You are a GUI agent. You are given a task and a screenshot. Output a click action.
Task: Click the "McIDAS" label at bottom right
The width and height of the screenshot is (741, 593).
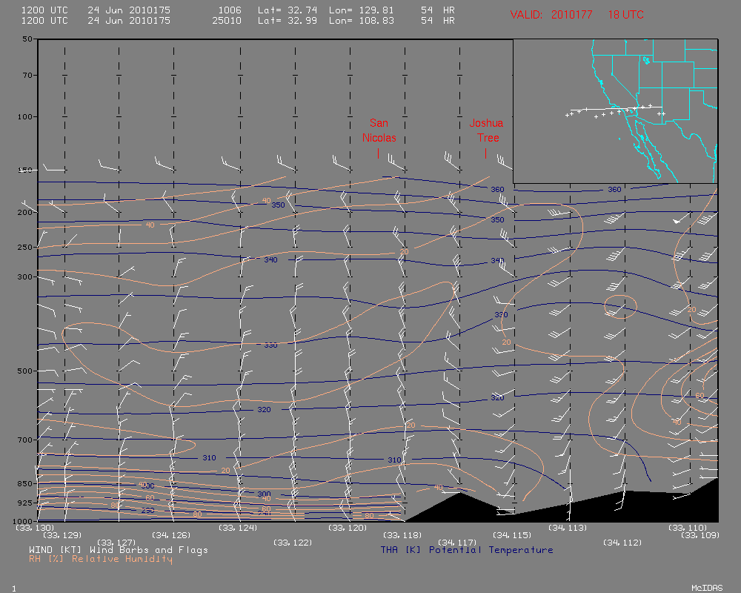click(x=707, y=588)
